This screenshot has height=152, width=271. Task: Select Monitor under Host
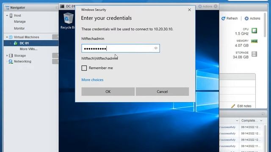click(19, 28)
